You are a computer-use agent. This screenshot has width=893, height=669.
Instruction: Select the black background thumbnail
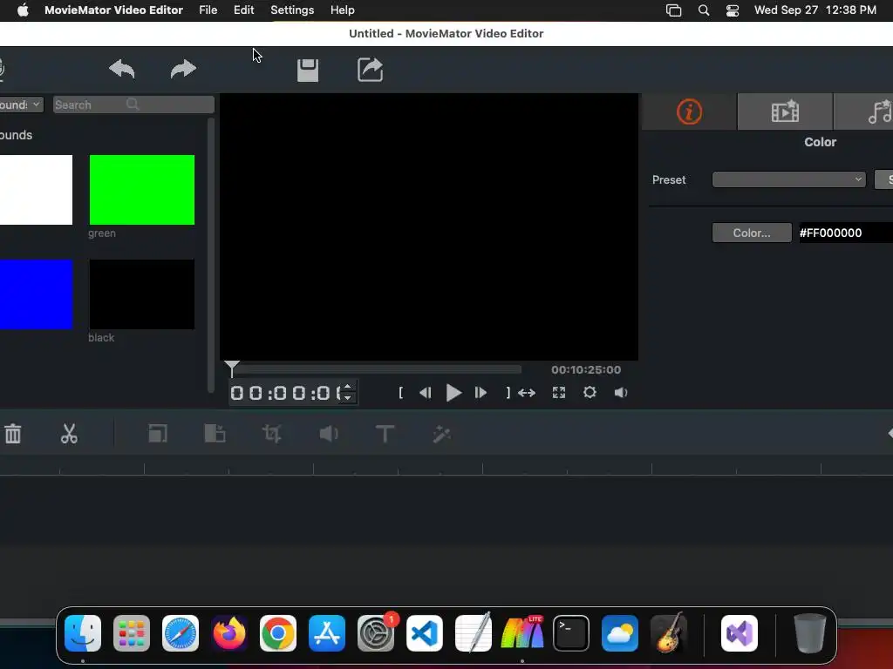click(x=142, y=294)
